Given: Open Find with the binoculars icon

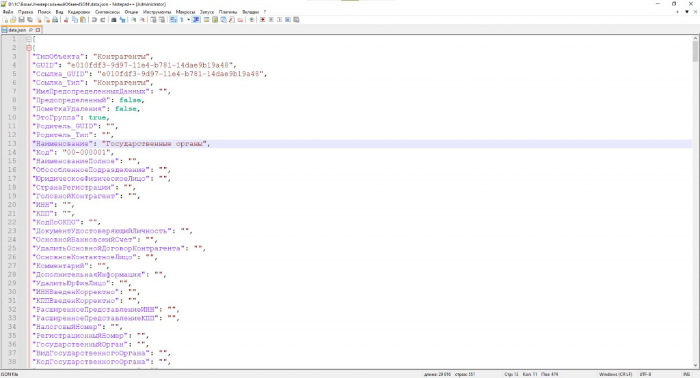Looking at the screenshot, I should (x=114, y=20).
